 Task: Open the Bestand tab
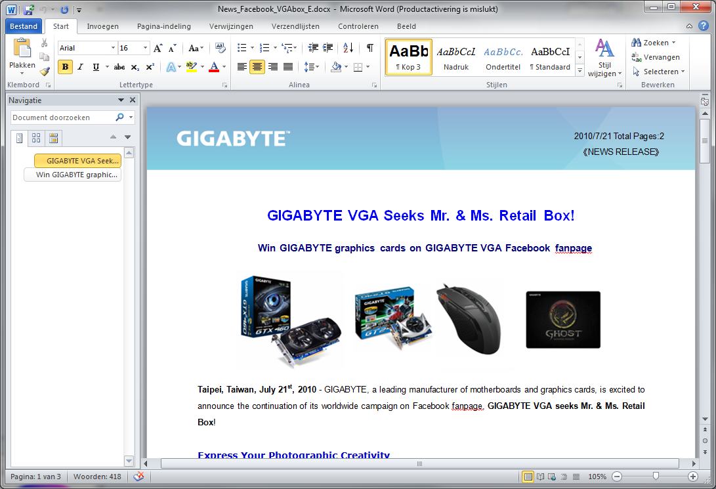point(24,26)
